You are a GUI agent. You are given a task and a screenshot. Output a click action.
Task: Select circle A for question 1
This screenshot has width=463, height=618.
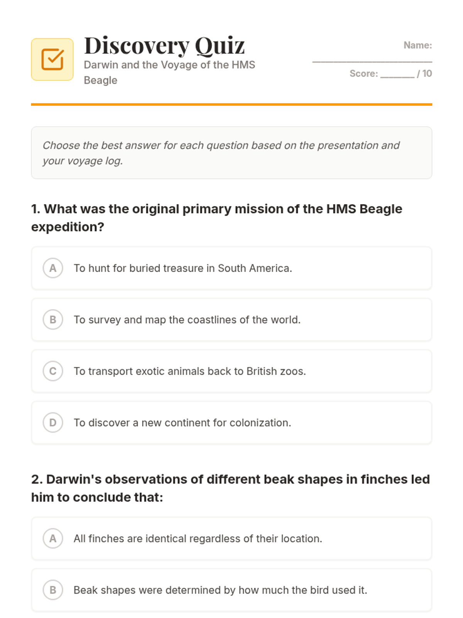[x=53, y=268]
